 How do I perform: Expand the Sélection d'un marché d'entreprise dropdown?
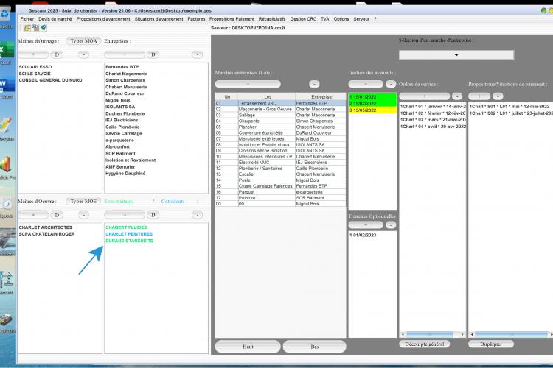point(456,55)
